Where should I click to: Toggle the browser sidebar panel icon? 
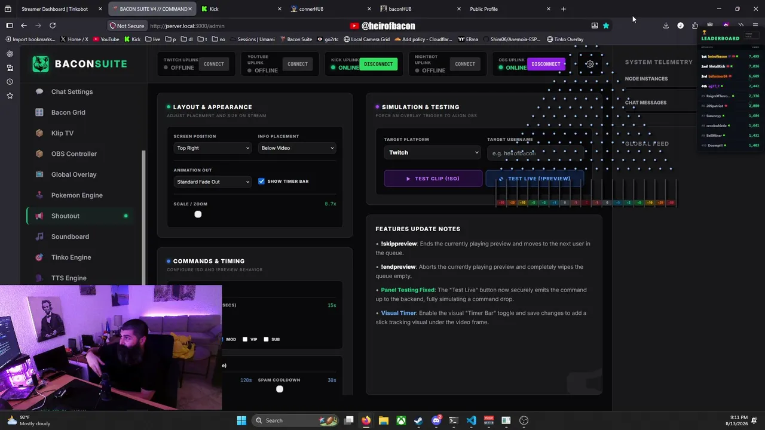[10, 26]
